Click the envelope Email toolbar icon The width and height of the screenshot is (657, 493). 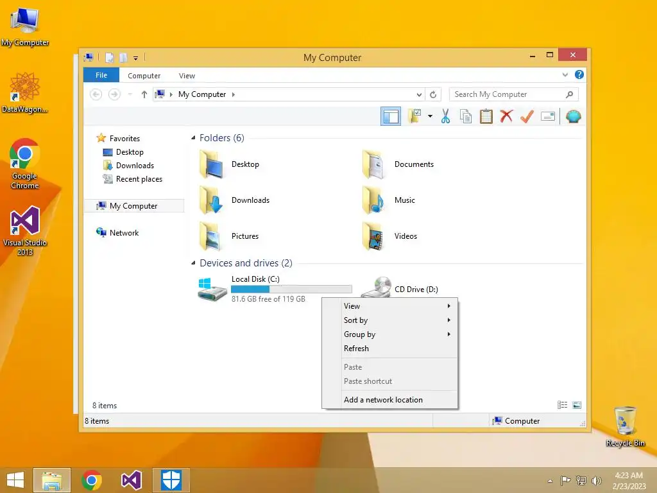click(548, 117)
